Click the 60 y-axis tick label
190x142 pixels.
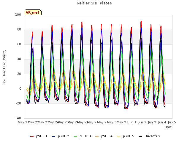19,44
